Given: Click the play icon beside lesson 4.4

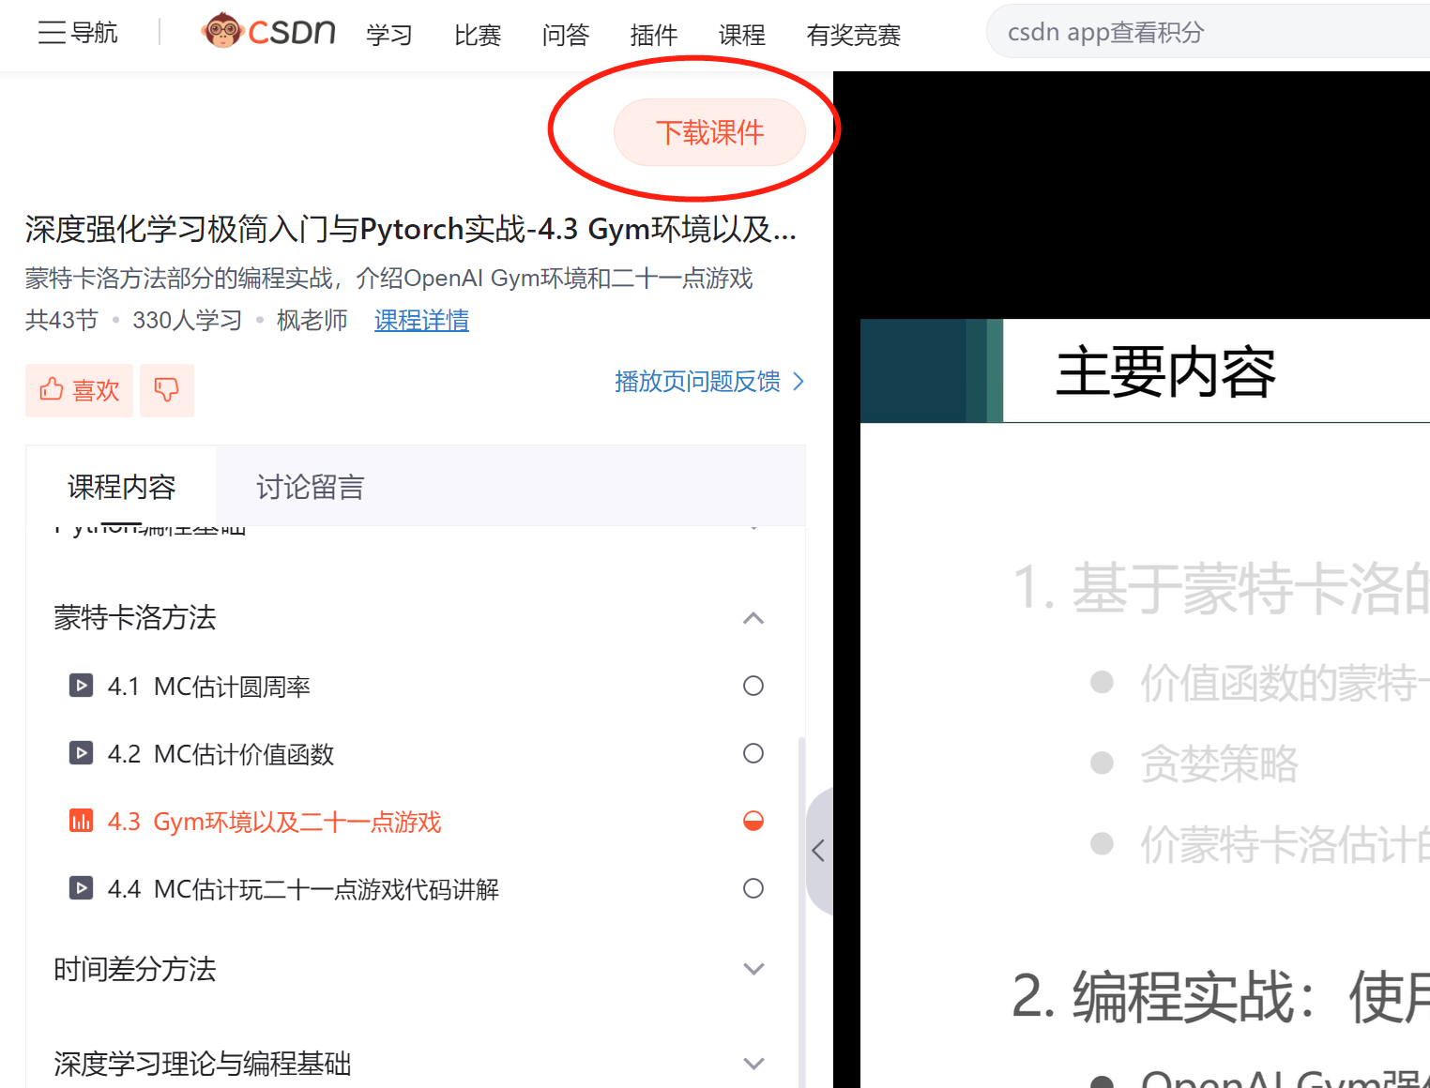Looking at the screenshot, I should pos(82,888).
